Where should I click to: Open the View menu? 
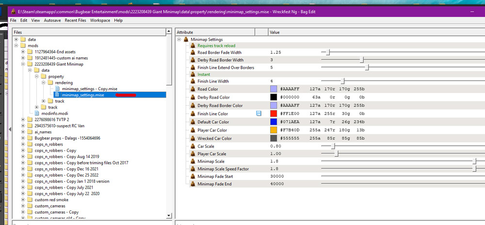click(x=35, y=20)
